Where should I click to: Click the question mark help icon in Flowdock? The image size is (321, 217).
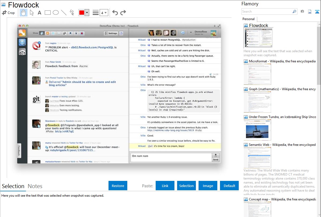(x=121, y=33)
